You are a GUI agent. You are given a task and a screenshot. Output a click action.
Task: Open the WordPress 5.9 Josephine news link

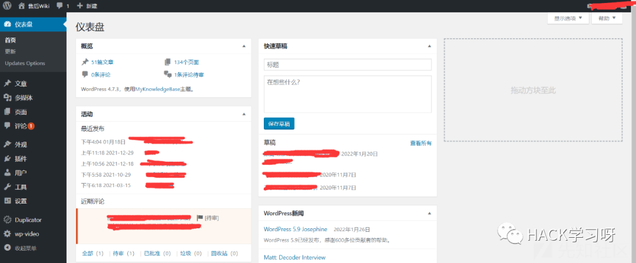[295, 229]
